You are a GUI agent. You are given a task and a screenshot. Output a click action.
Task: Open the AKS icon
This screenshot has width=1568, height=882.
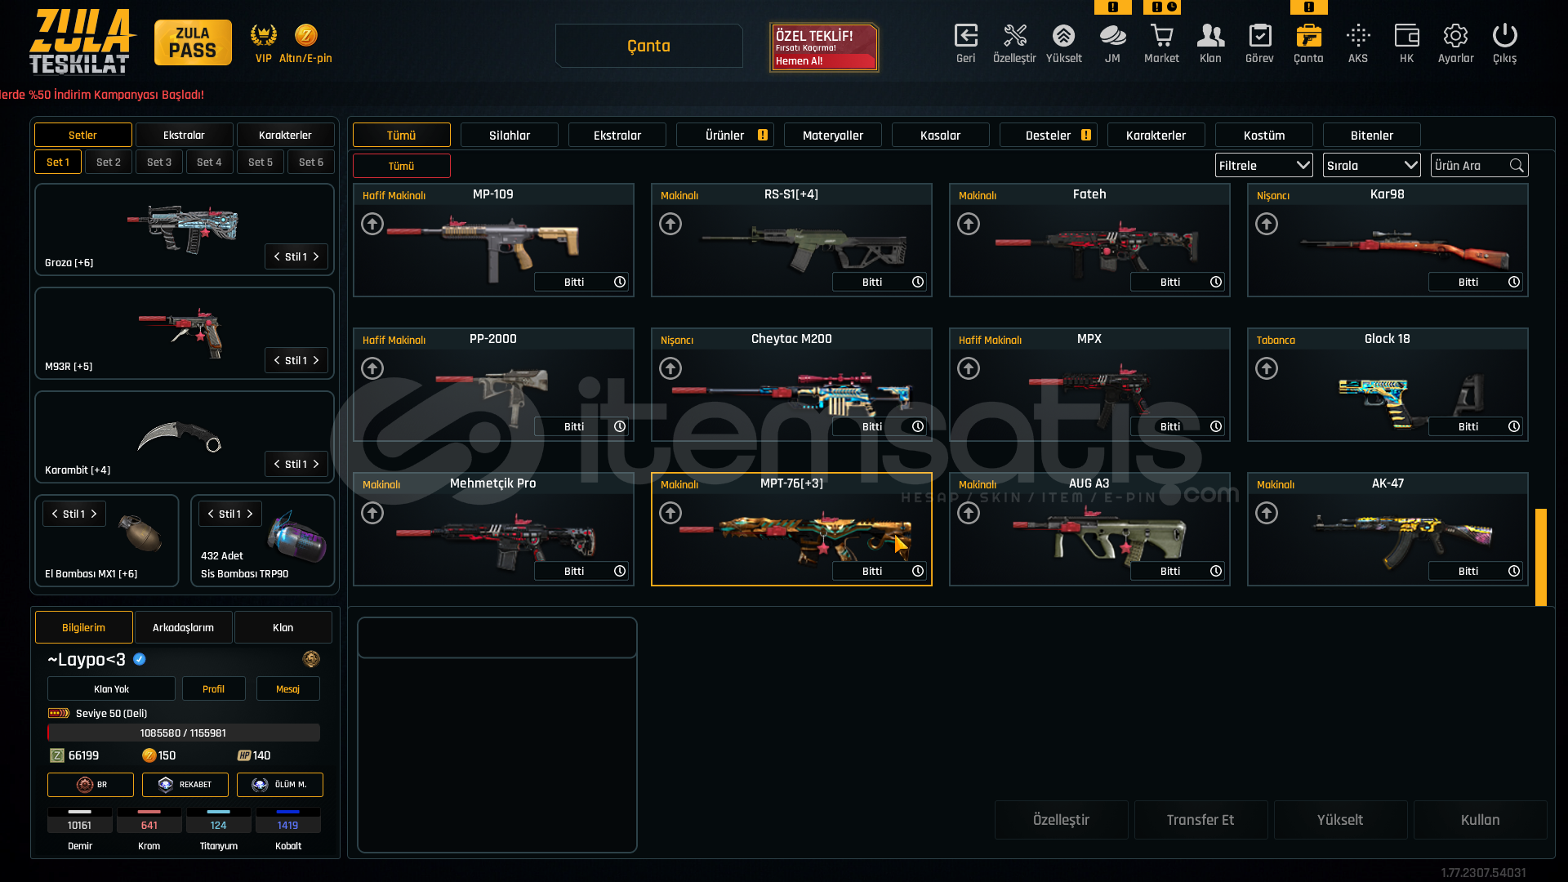click(1358, 36)
